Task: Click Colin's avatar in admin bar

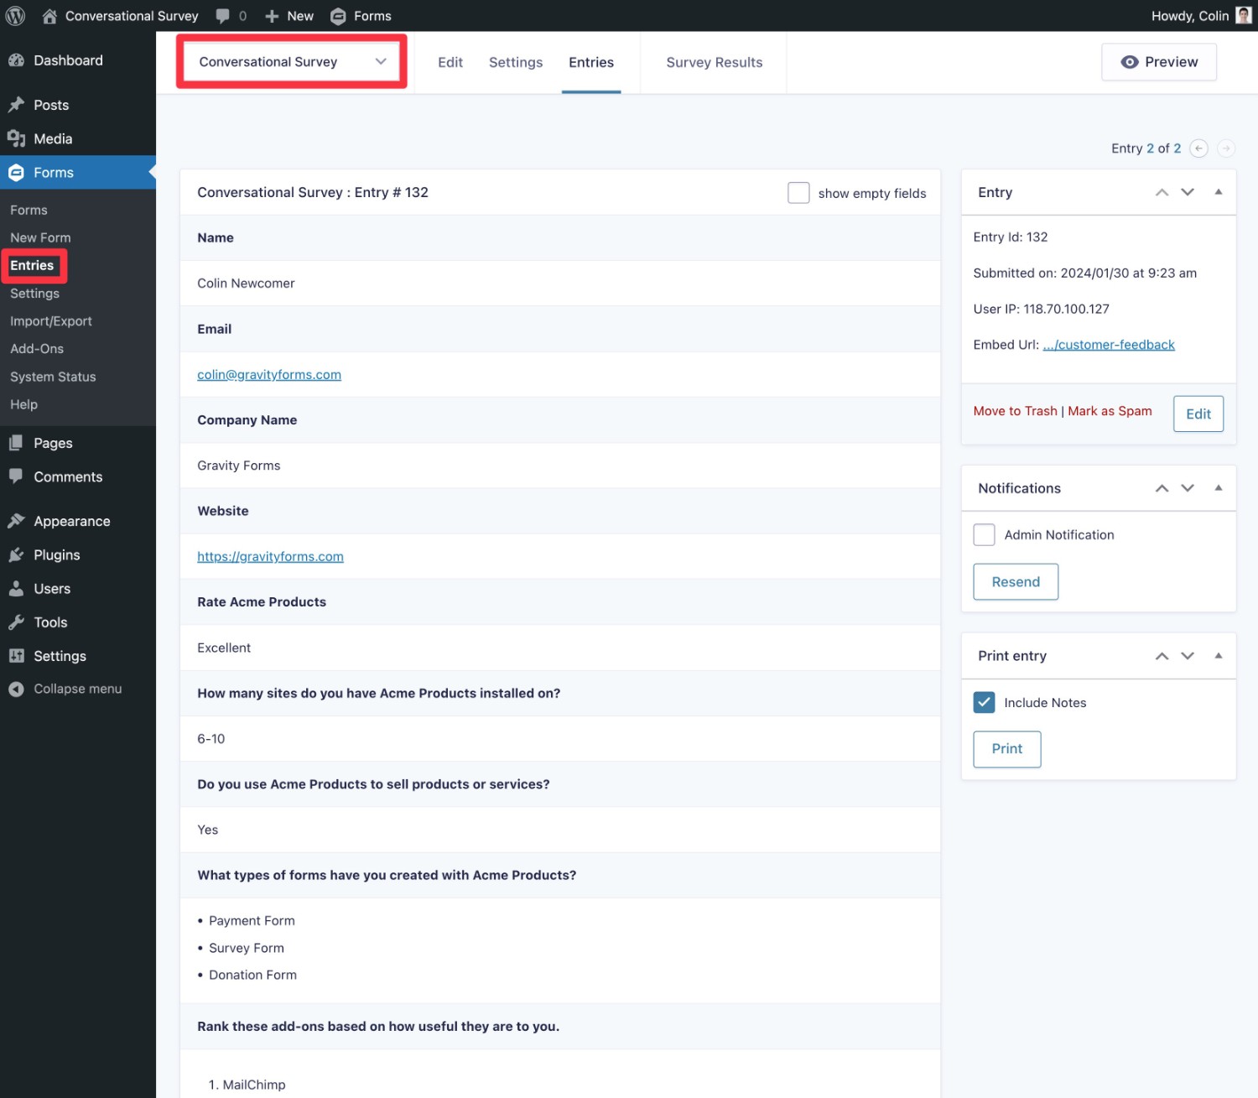Action: 1244,16
